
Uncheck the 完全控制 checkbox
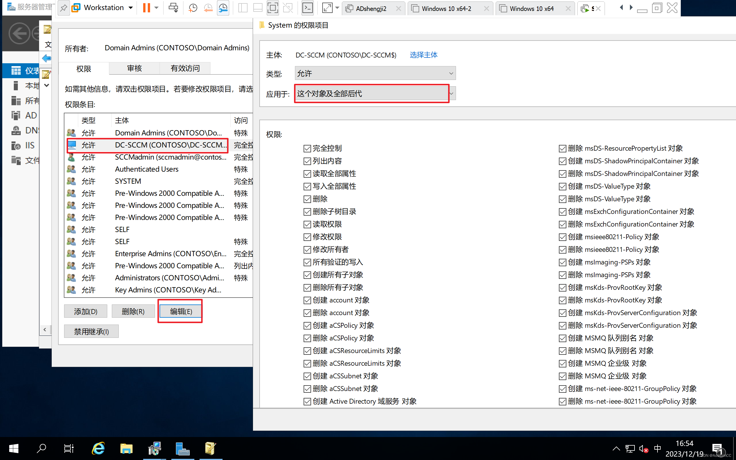coord(307,148)
